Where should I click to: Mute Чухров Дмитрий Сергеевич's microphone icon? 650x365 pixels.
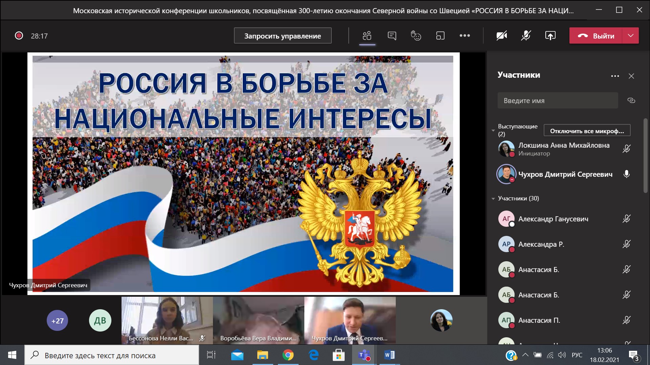click(x=627, y=174)
